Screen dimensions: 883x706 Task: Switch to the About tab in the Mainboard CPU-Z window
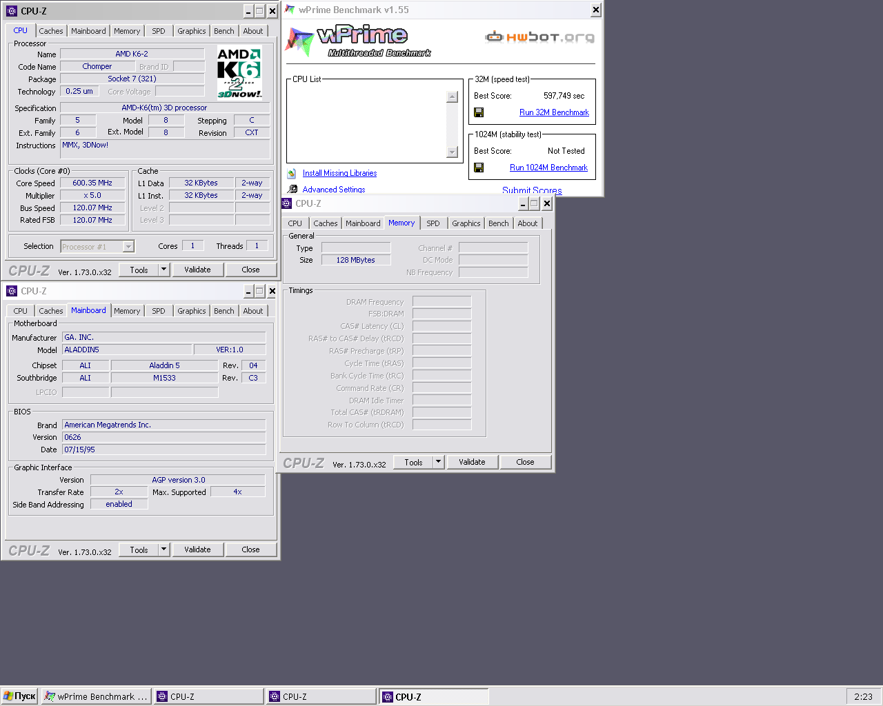[253, 311]
